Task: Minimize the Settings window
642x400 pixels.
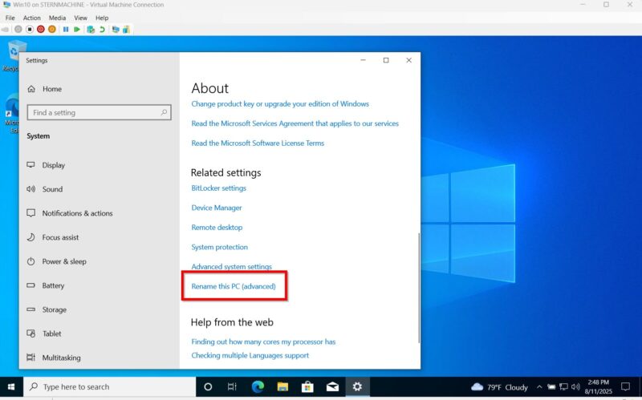Action: point(363,60)
